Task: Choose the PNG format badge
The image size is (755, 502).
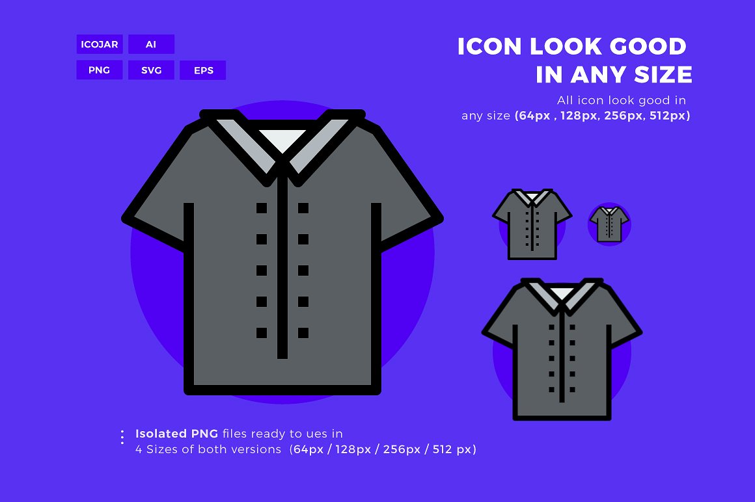Action: (x=99, y=70)
